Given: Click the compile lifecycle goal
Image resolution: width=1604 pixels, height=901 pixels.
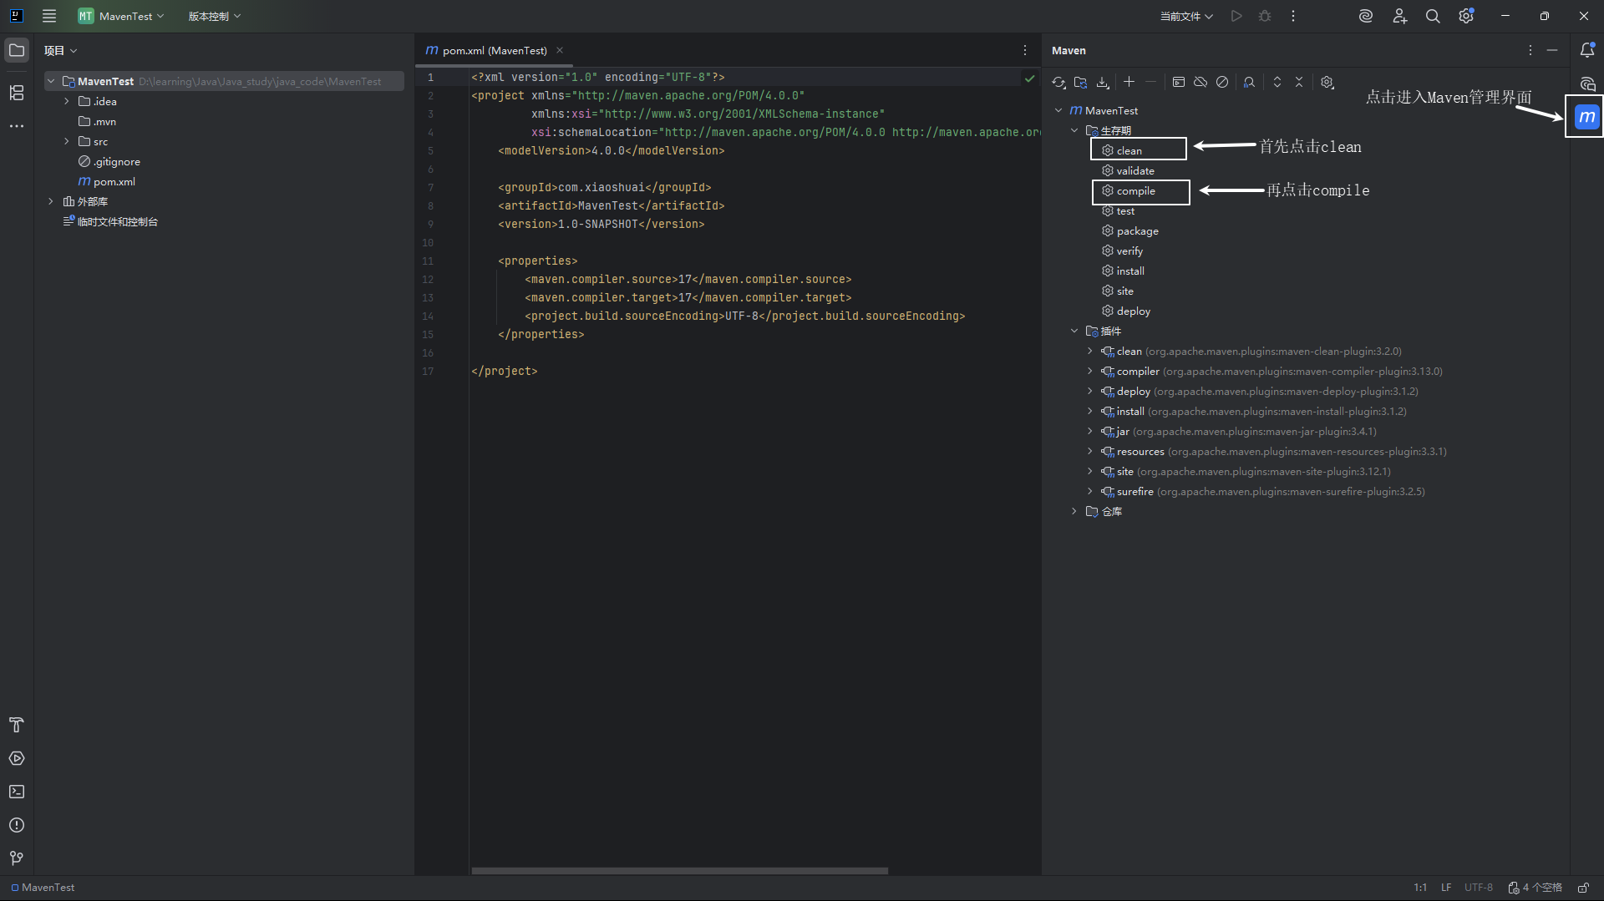Looking at the screenshot, I should 1135,191.
